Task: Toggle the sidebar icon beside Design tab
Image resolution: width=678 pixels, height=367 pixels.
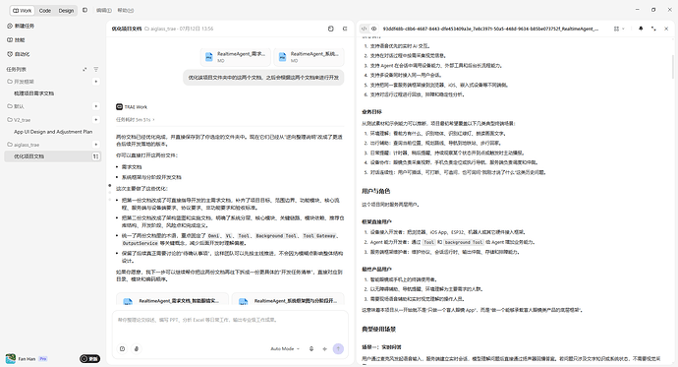Action: tap(85, 10)
